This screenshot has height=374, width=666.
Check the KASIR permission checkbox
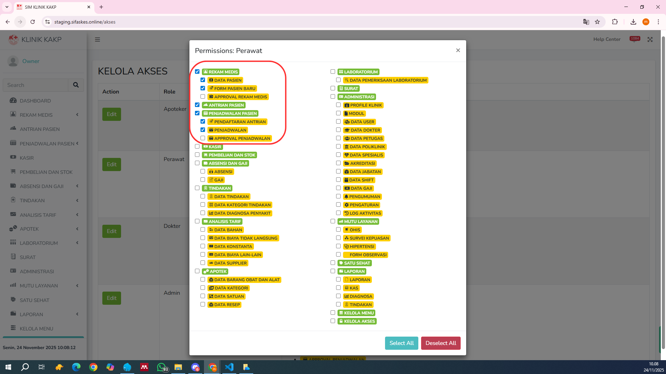[197, 146]
